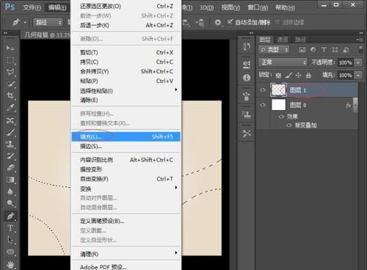
Task: Toggle lock transparent pixels
Action: pyautogui.click(x=278, y=76)
